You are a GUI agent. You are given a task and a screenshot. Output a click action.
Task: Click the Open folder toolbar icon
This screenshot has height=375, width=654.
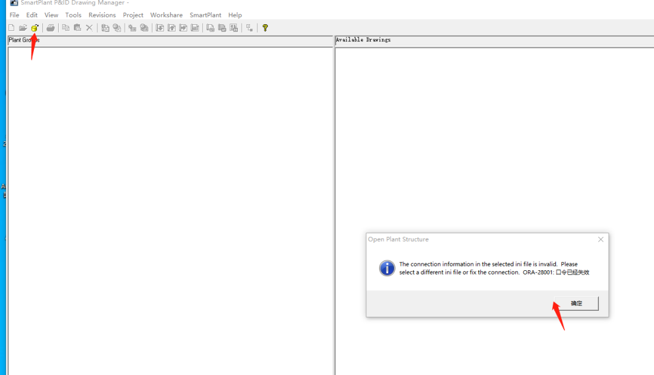23,28
